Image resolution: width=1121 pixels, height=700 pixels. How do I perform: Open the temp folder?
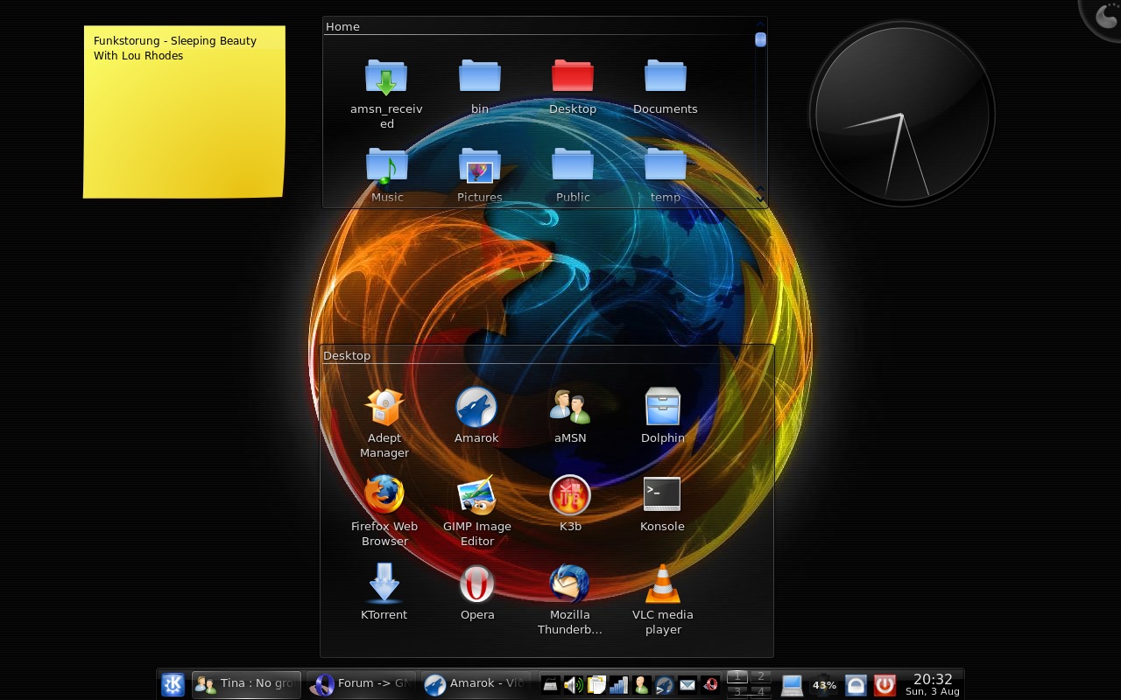point(666,175)
